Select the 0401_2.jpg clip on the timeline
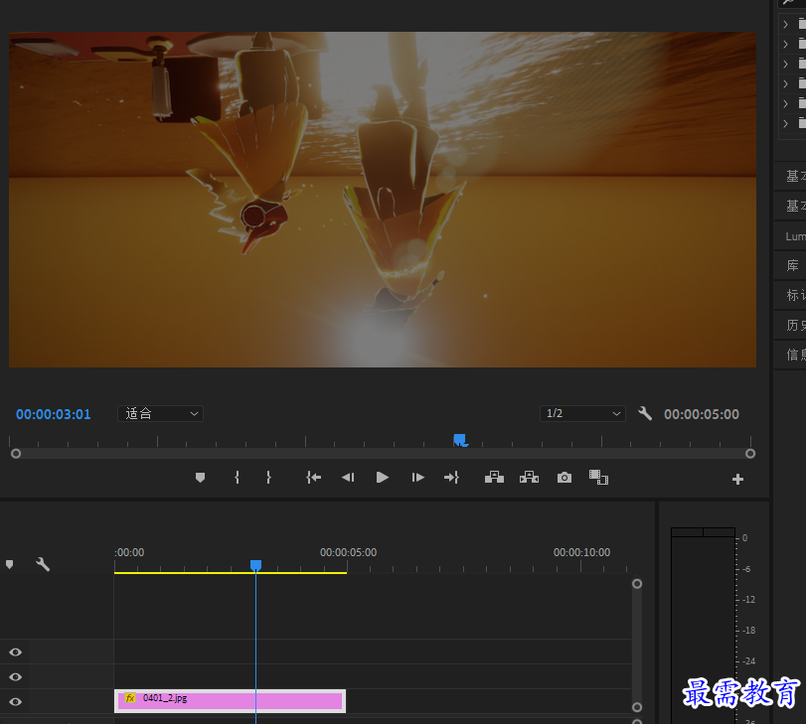Viewport: 806px width, 724px height. [x=230, y=701]
